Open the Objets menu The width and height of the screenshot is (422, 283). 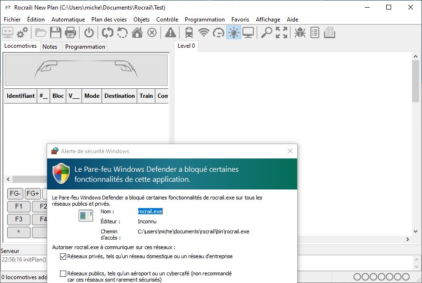tap(141, 20)
